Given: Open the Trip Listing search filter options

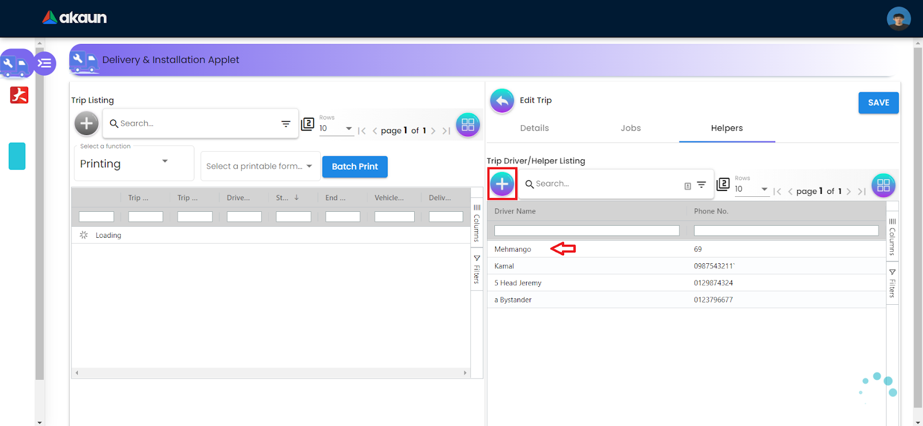Looking at the screenshot, I should click(x=286, y=124).
